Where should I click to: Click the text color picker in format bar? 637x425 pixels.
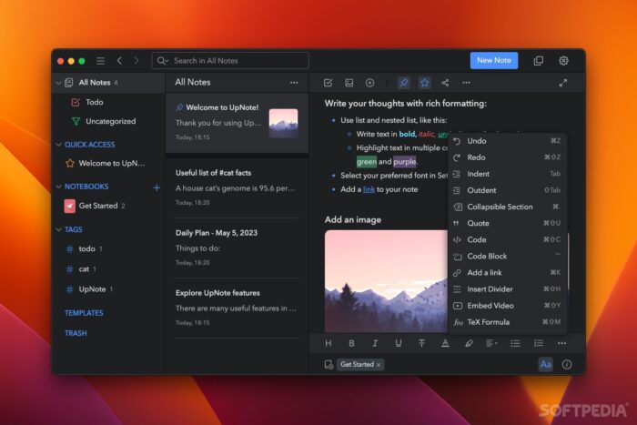pos(445,343)
